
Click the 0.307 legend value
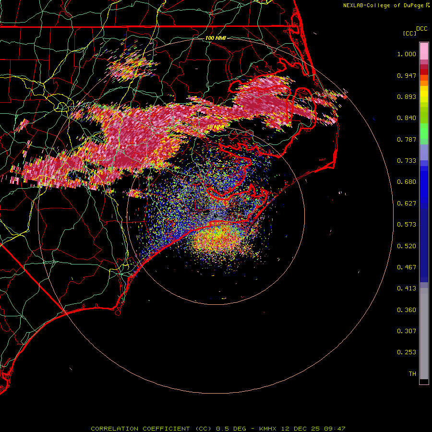pyautogui.click(x=407, y=331)
